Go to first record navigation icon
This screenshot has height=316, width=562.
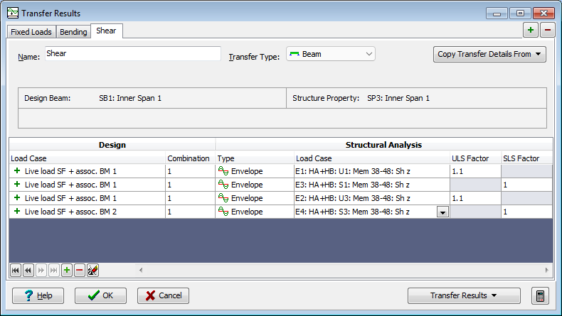pyautogui.click(x=16, y=270)
